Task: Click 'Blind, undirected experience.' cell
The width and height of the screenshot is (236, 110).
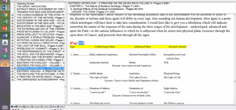Action: pos(104,54)
